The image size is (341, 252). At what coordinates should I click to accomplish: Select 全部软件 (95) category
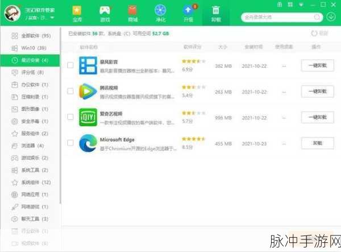coord(30,35)
